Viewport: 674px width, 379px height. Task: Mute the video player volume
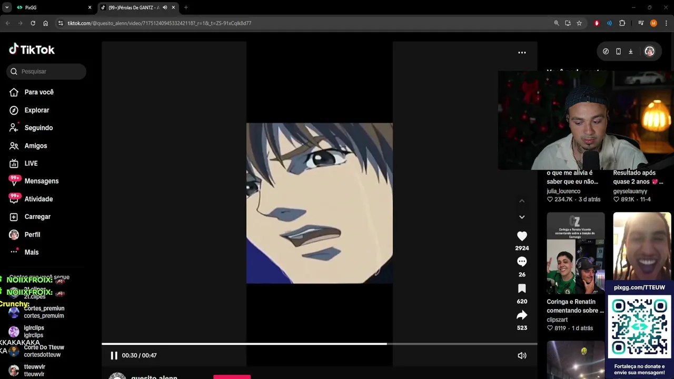(522, 356)
